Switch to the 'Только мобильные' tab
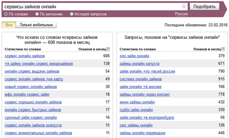The image size is (229, 138). (x=36, y=25)
